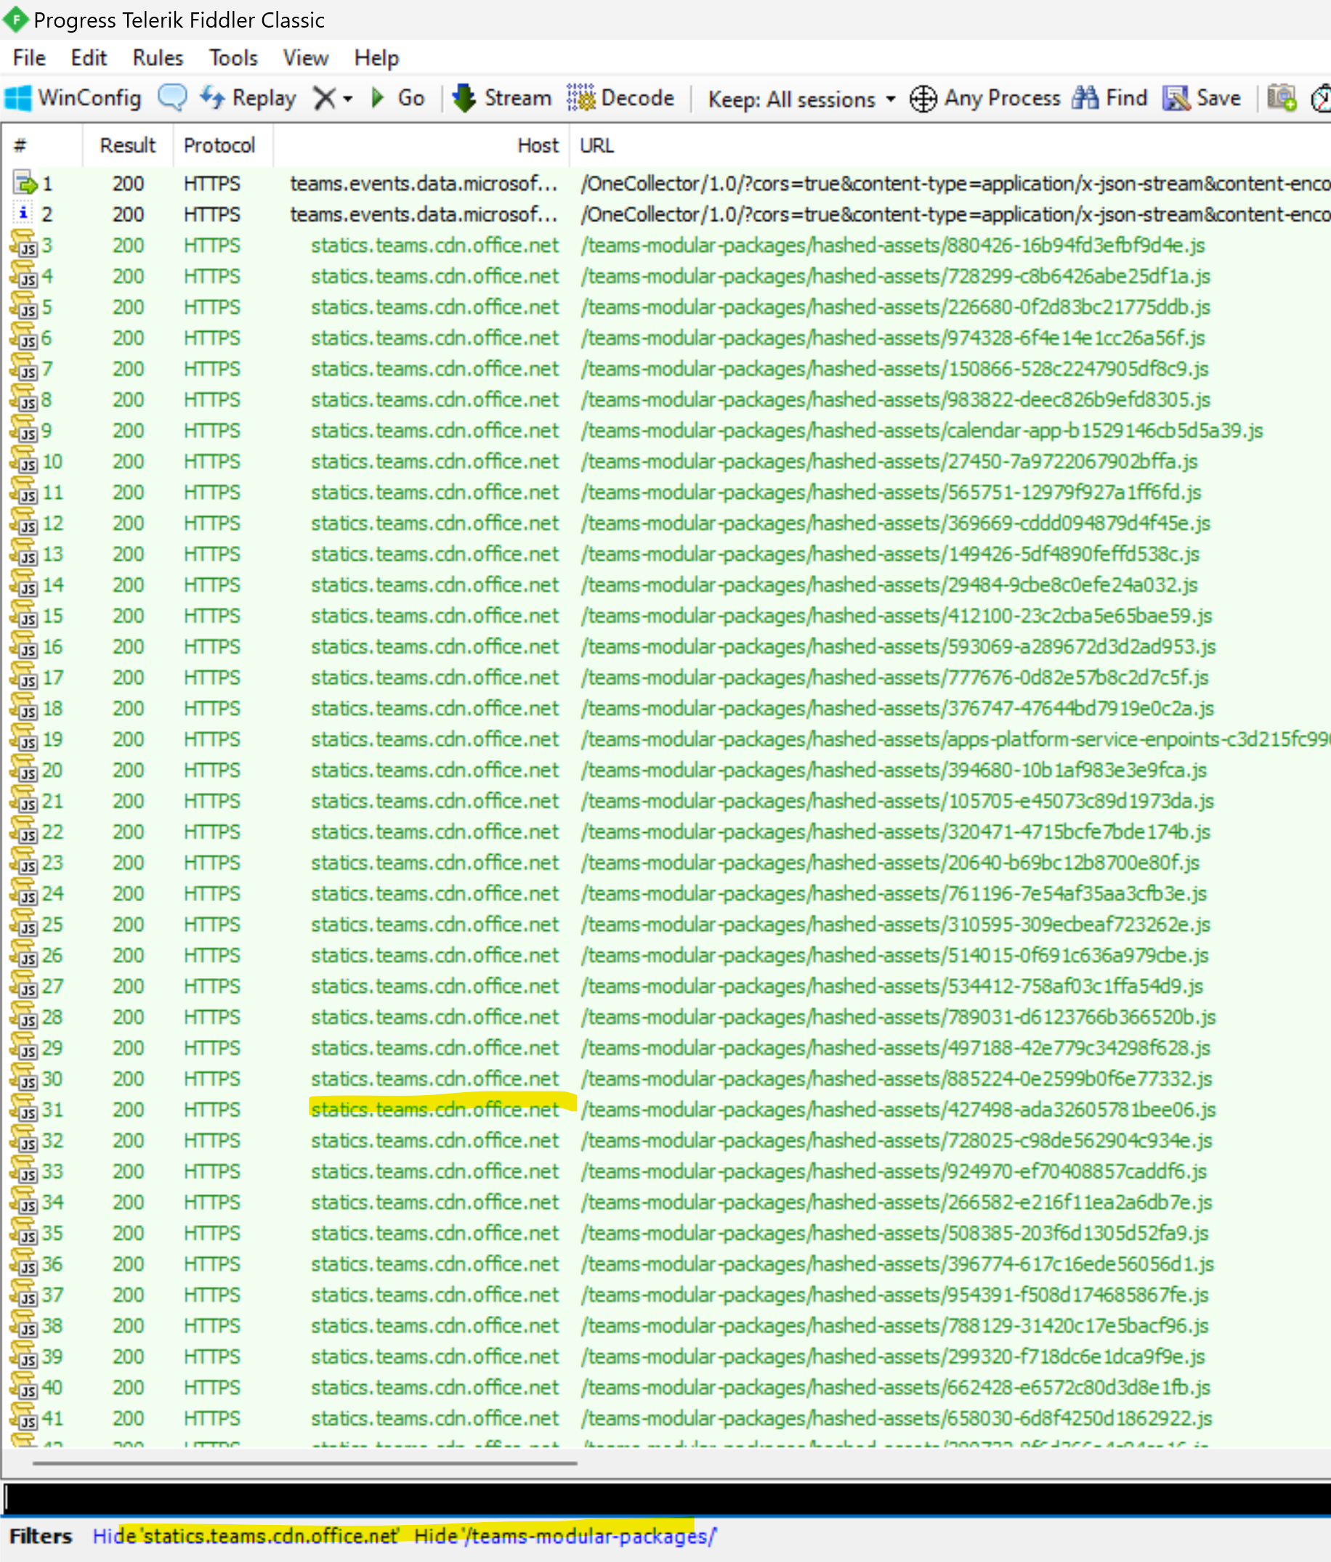
Task: Open Find with the binoculars icon
Action: point(1085,98)
